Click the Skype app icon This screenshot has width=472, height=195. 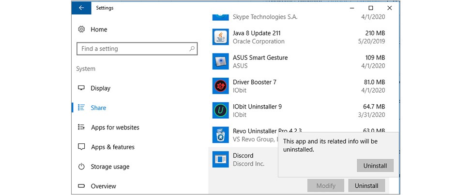coord(220,17)
